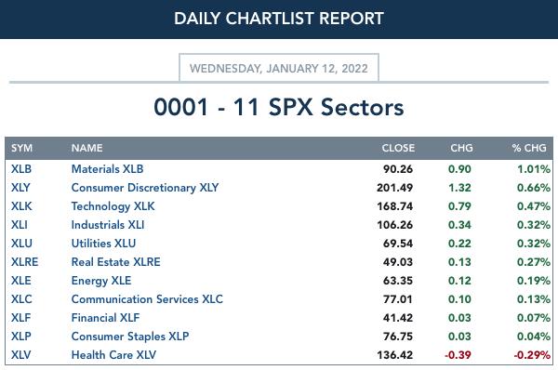
Task: Click the XLRE symbol link
Action: click(24, 262)
